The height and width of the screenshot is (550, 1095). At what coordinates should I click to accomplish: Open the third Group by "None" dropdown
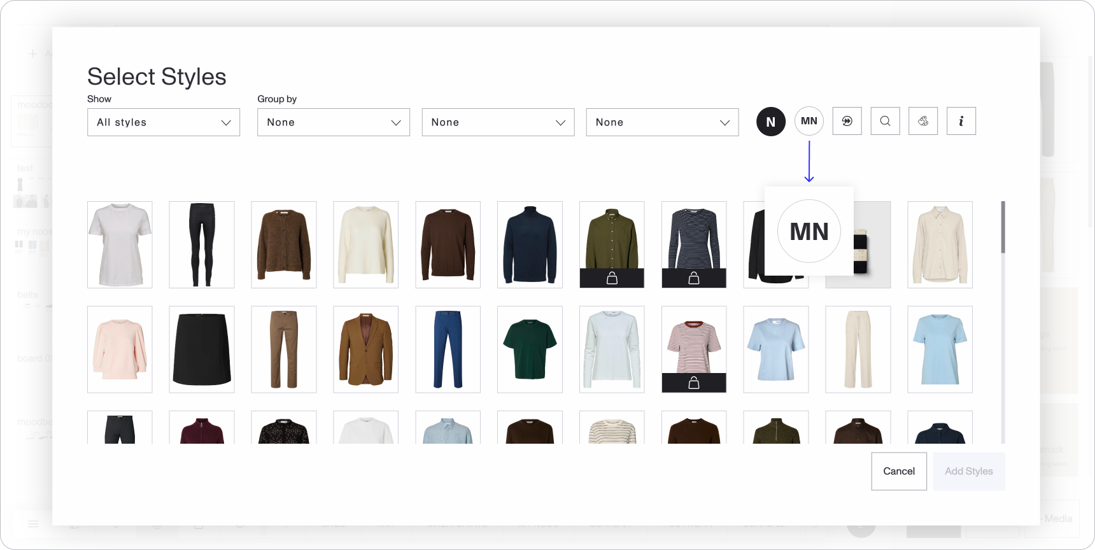[662, 122]
